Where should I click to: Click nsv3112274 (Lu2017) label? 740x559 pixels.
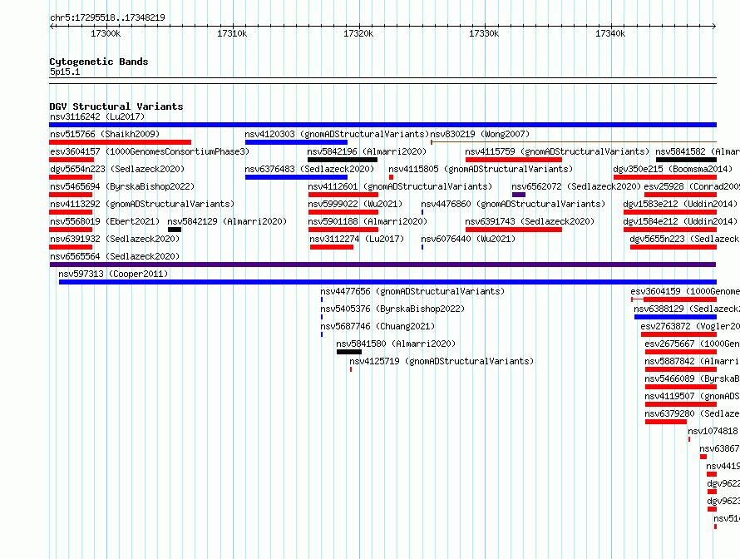[x=357, y=239]
